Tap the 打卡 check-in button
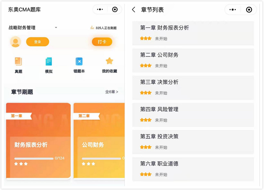Viewport: 264px width, 190px height. click(x=102, y=42)
